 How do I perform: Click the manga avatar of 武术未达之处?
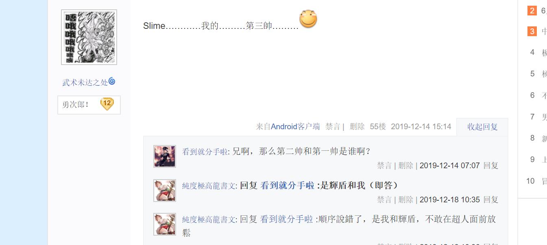tap(89, 37)
